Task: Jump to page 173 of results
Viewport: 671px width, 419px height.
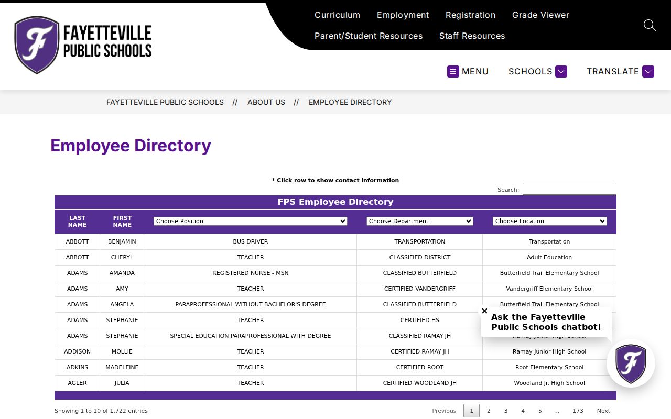Action: (x=578, y=411)
